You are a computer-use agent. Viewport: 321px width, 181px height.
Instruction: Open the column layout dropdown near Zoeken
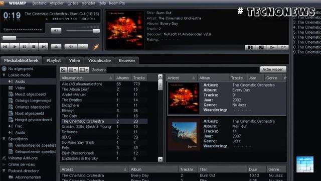click(84, 70)
